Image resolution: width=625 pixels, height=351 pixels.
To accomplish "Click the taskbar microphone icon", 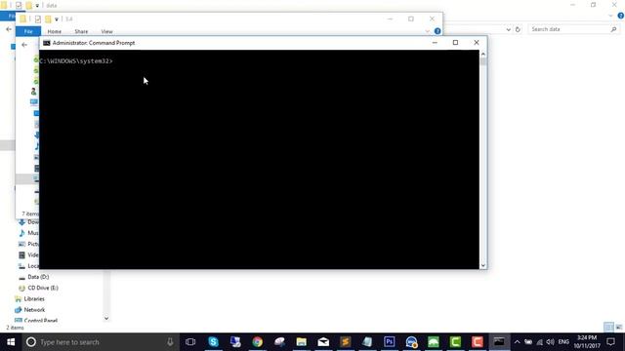I will tap(170, 342).
